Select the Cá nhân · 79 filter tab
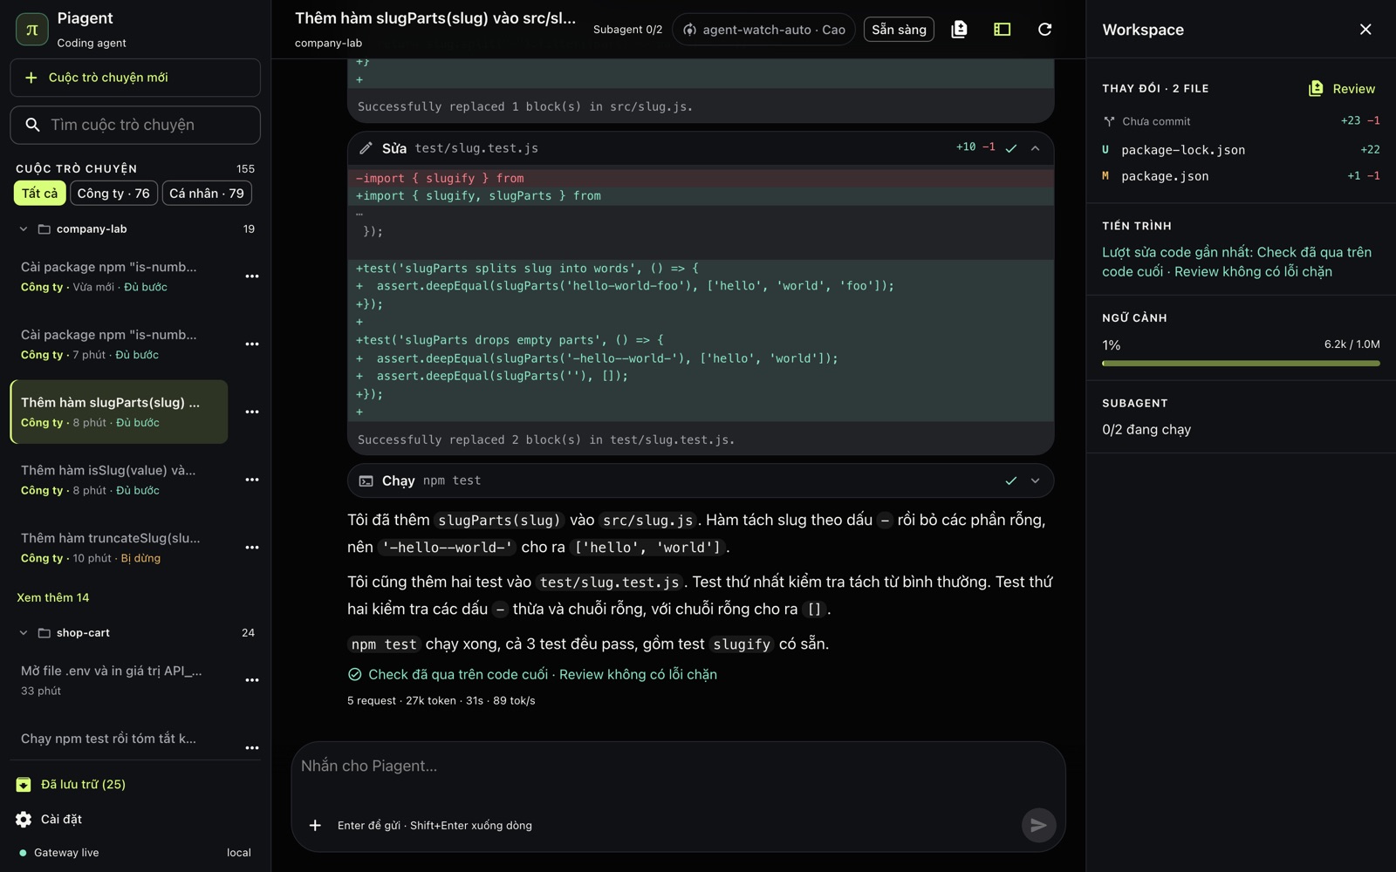Screen dimensions: 1396x872 pos(207,194)
